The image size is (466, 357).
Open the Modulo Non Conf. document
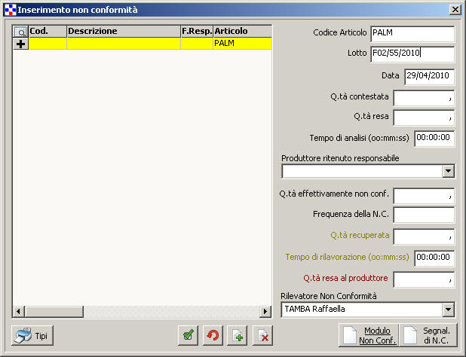pyautogui.click(x=368, y=335)
